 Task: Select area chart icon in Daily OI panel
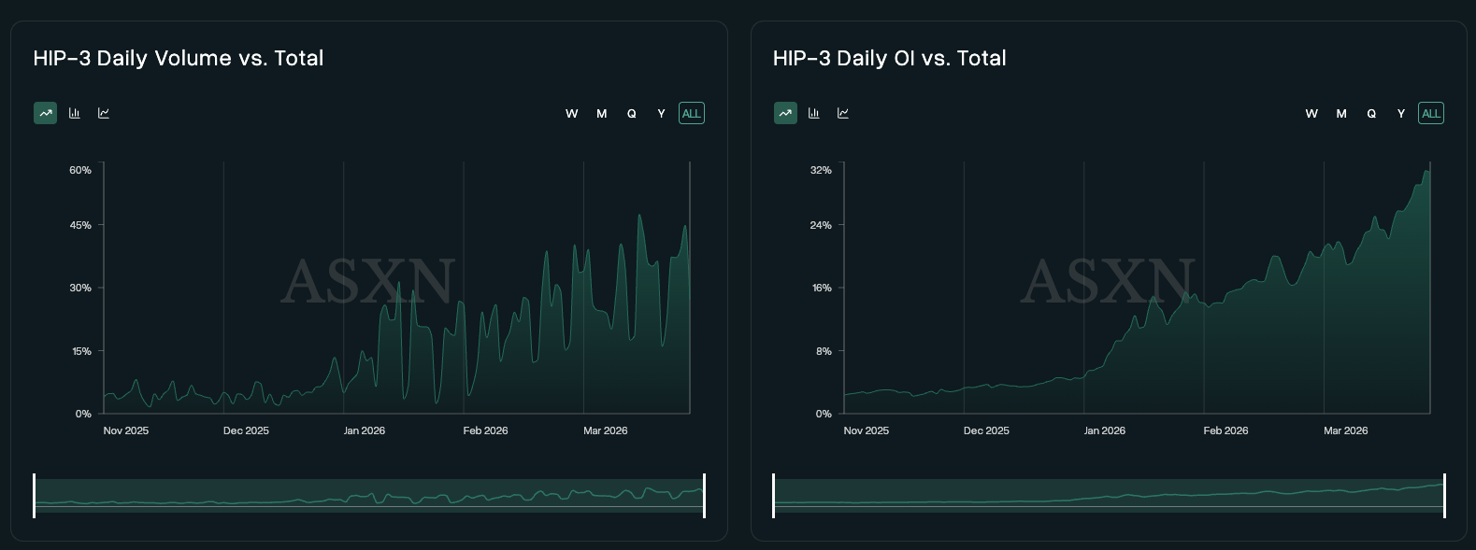click(785, 113)
